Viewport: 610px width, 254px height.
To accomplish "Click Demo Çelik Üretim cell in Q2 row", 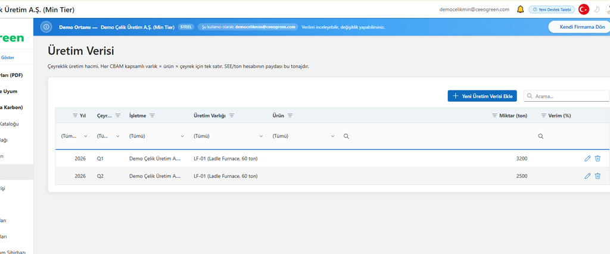I will pyautogui.click(x=155, y=176).
